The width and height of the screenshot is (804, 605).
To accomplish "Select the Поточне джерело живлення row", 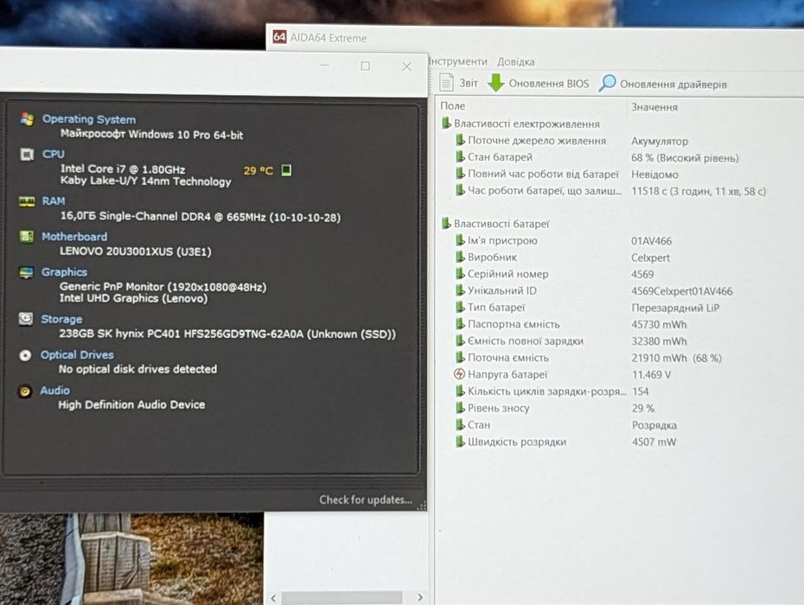I will click(536, 141).
